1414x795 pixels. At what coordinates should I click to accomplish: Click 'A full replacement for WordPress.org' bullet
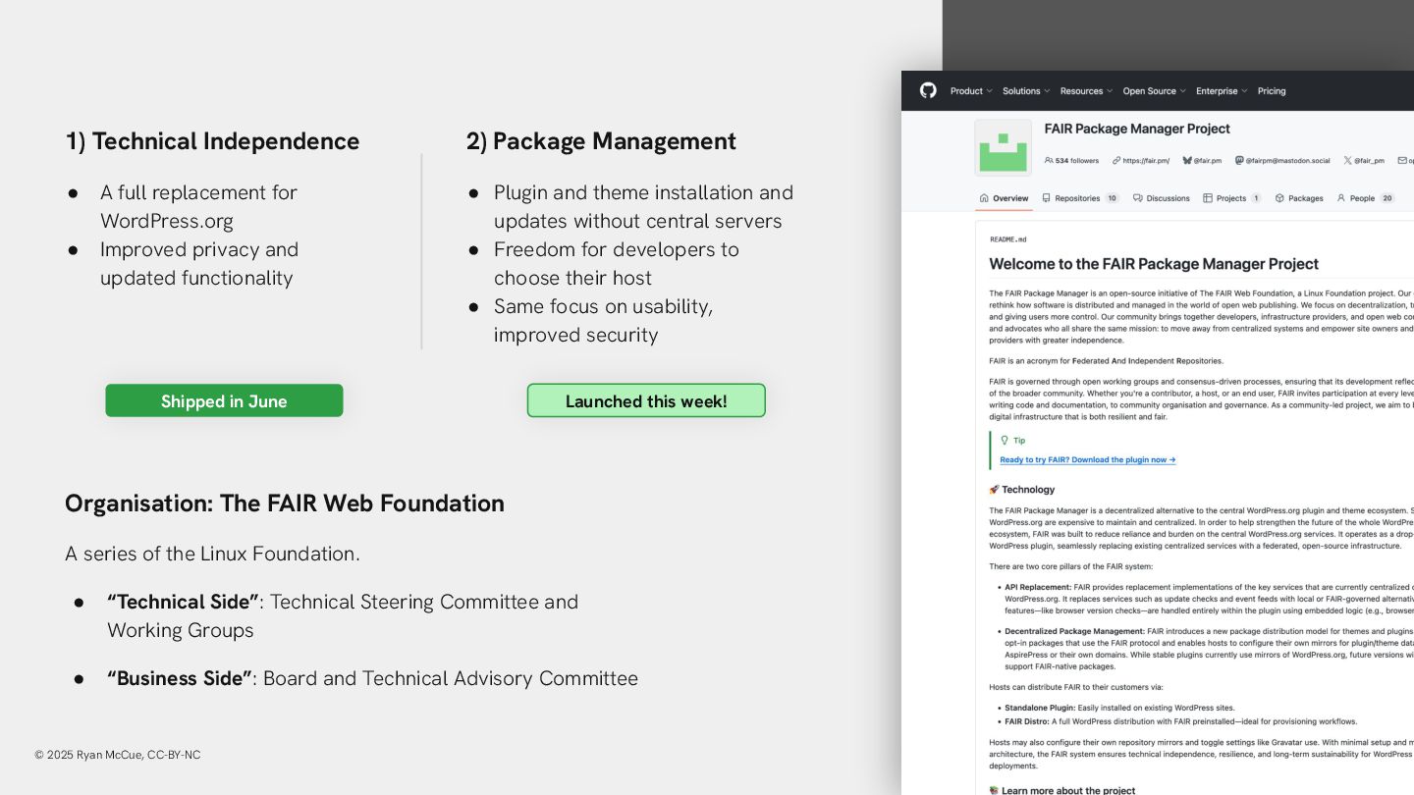pyautogui.click(x=198, y=206)
